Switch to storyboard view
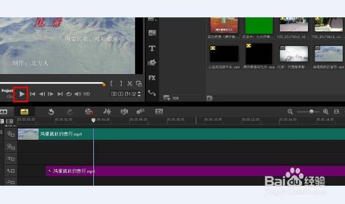The image size is (345, 204). 4,112
